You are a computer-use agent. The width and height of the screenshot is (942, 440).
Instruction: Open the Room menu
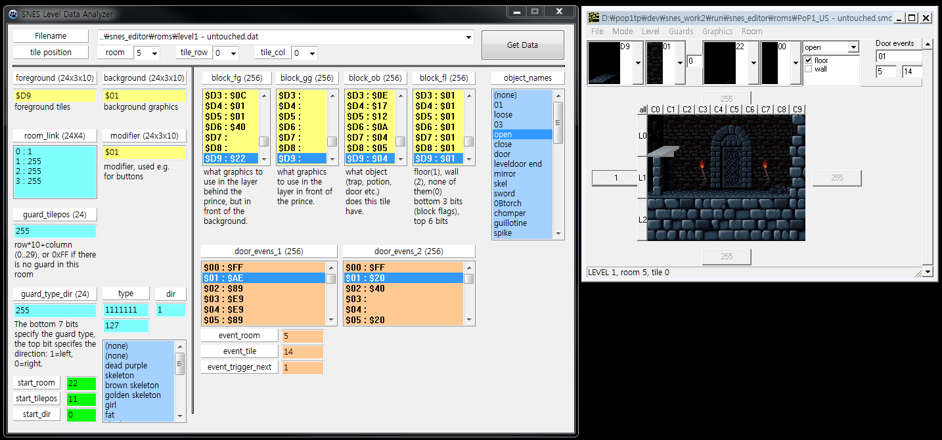coord(752,32)
